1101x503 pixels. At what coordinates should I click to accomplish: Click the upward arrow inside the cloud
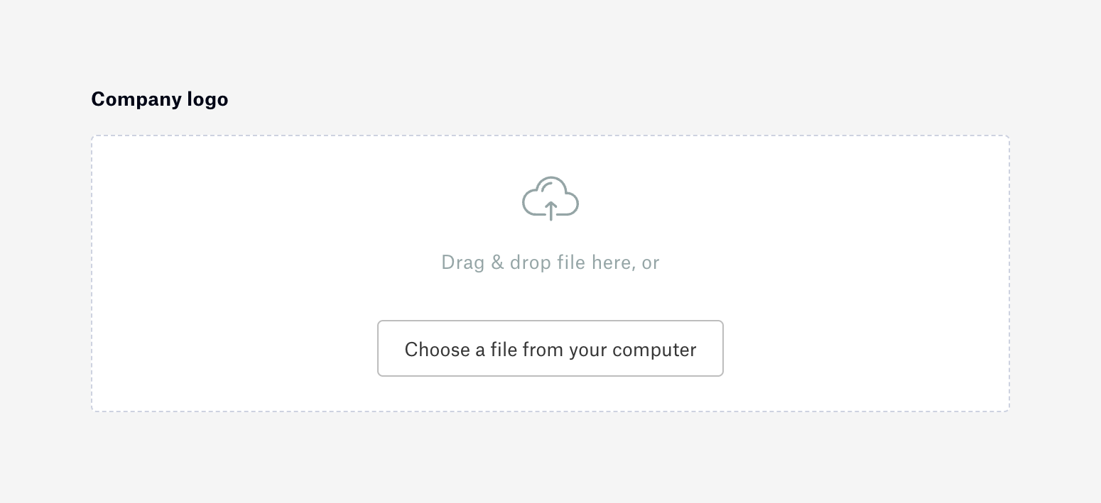pos(550,211)
